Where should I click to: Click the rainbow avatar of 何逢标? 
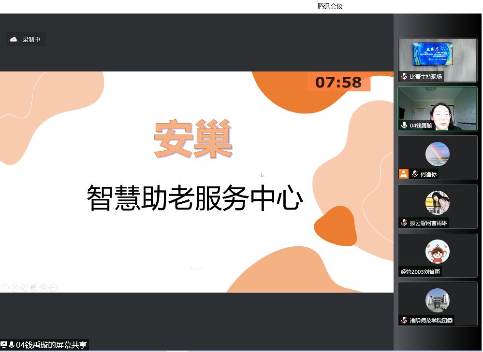(x=437, y=154)
